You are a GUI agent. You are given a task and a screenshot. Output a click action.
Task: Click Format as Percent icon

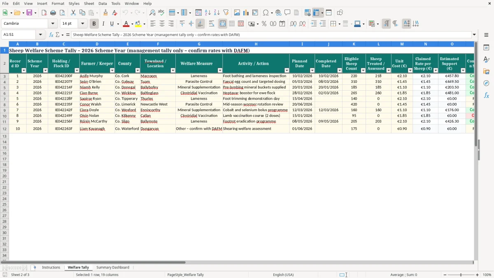point(264,24)
